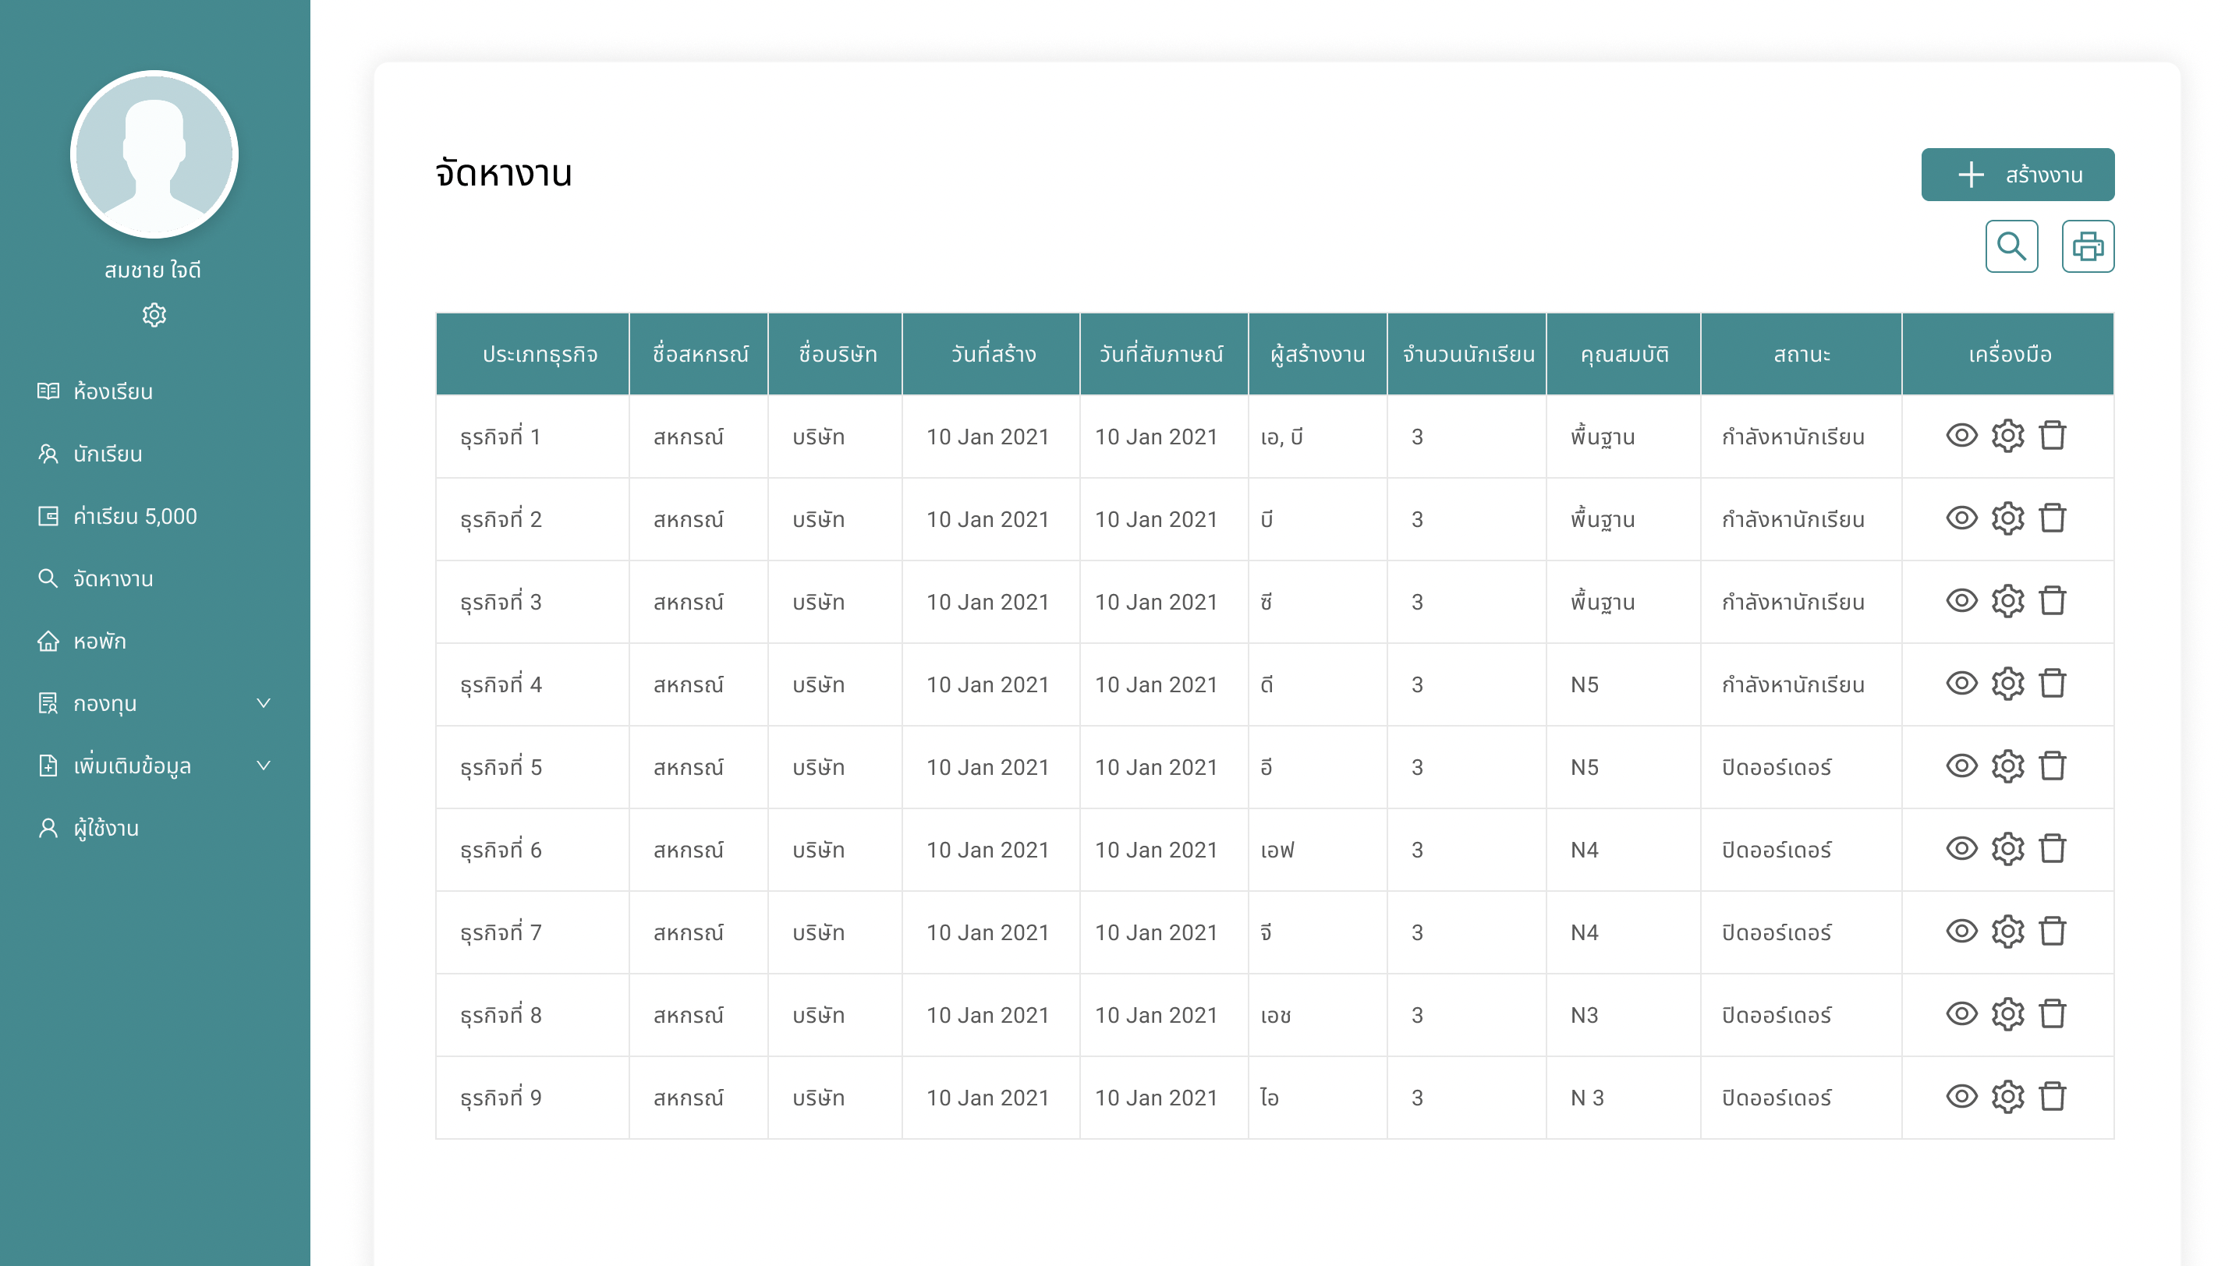This screenshot has width=2232, height=1266.
Task: Click the print icon button
Action: [2088, 247]
